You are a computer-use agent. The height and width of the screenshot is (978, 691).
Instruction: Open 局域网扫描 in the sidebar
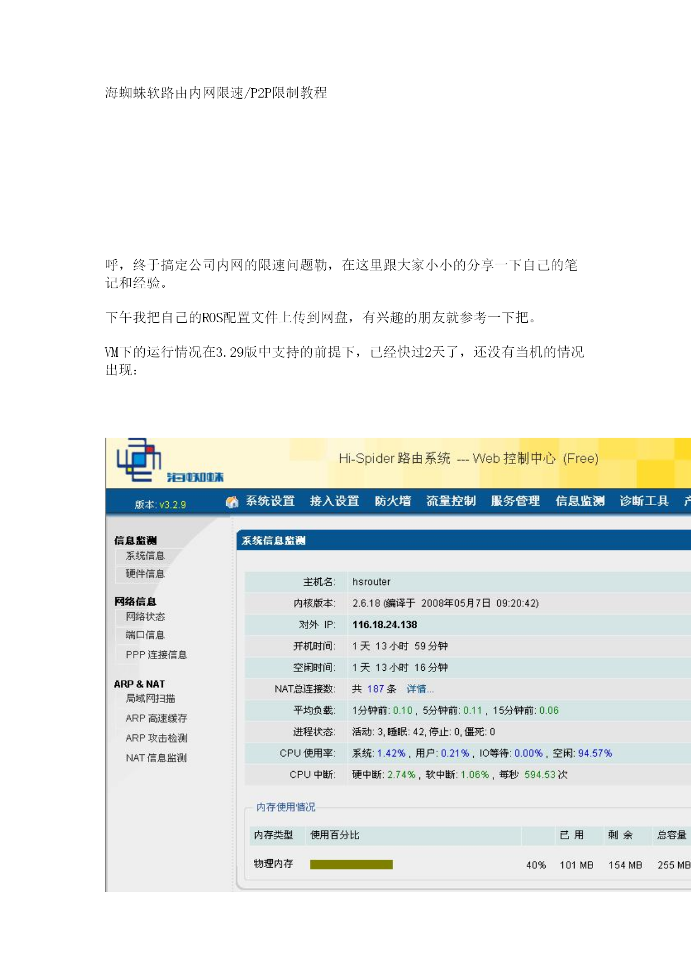150,699
